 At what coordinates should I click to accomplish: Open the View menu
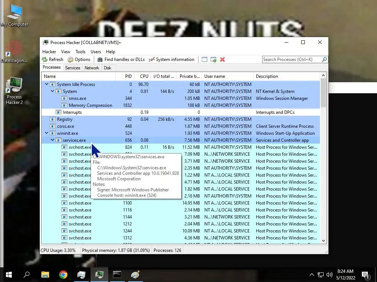click(66, 51)
